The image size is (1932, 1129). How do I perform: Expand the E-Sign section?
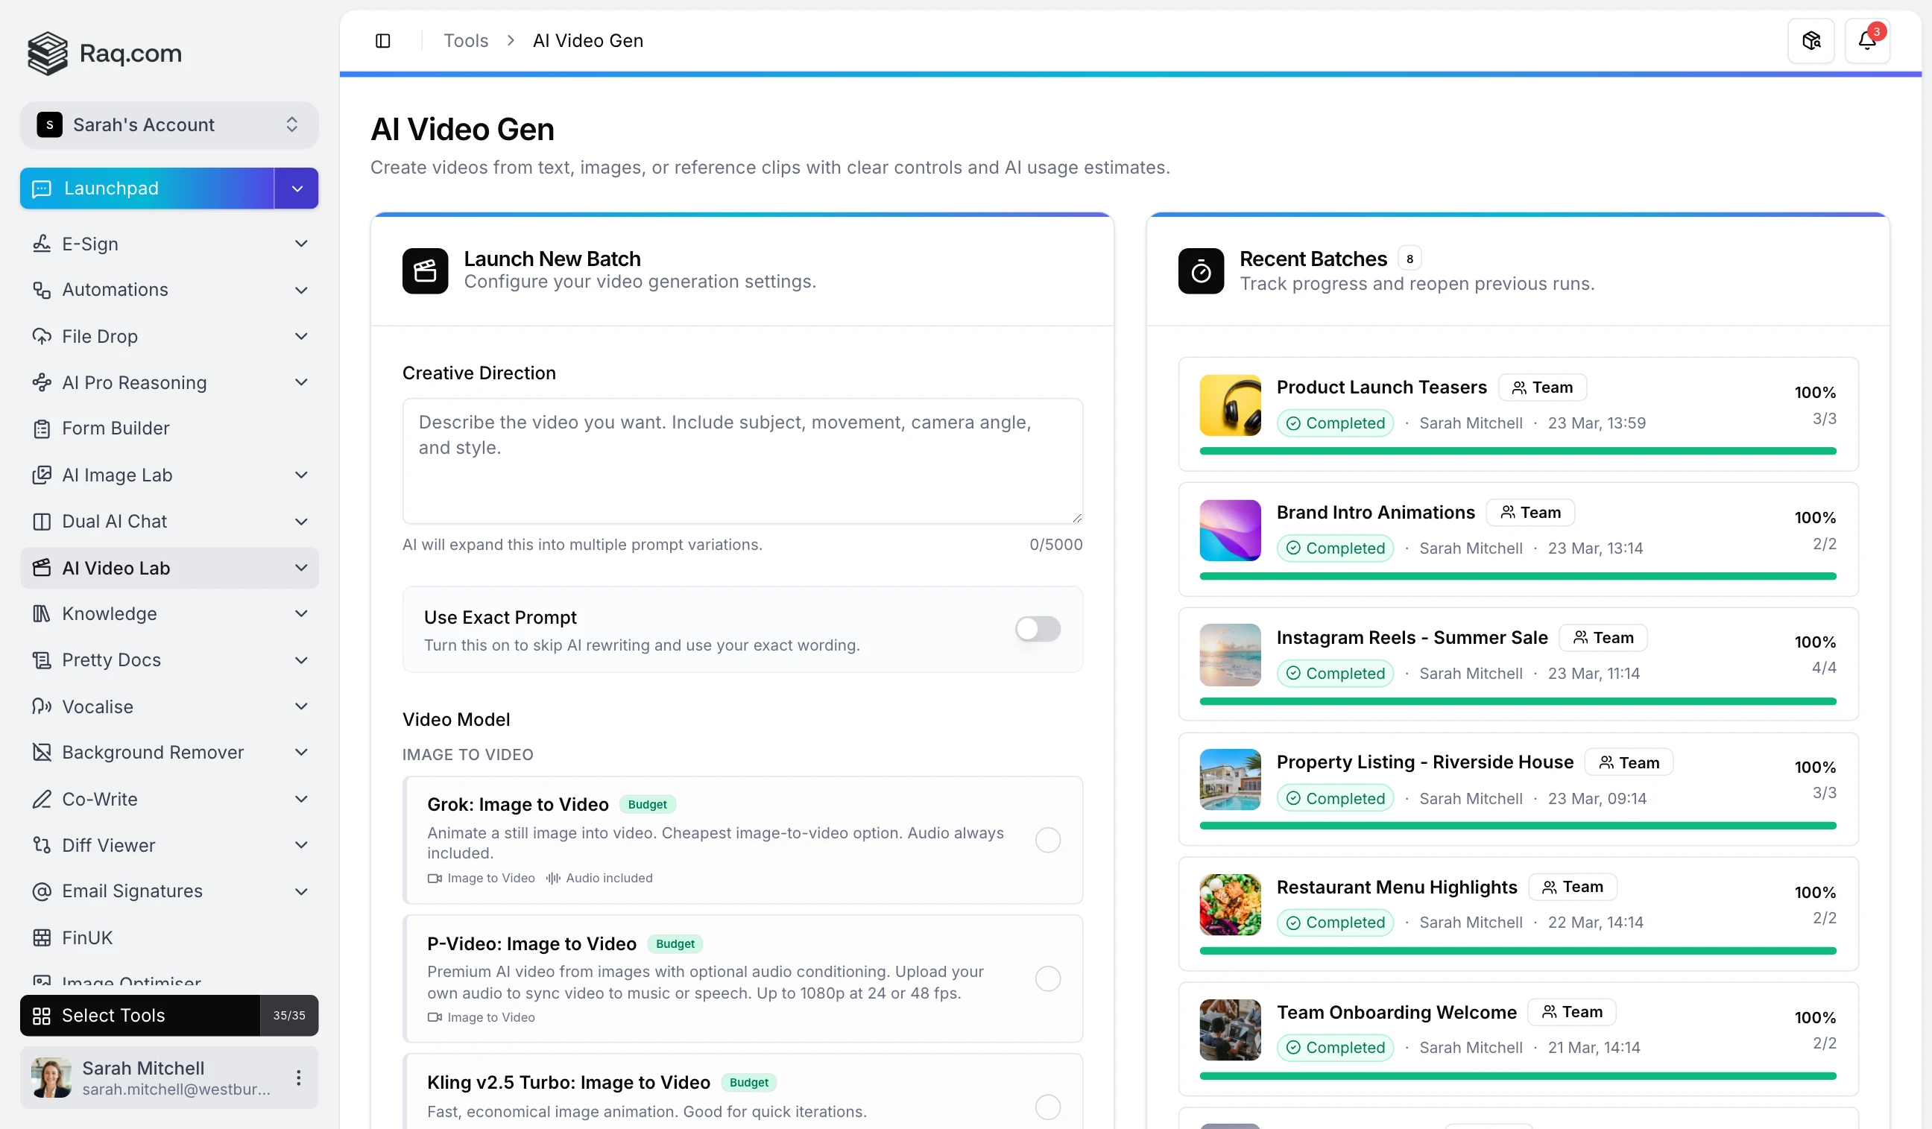301,243
